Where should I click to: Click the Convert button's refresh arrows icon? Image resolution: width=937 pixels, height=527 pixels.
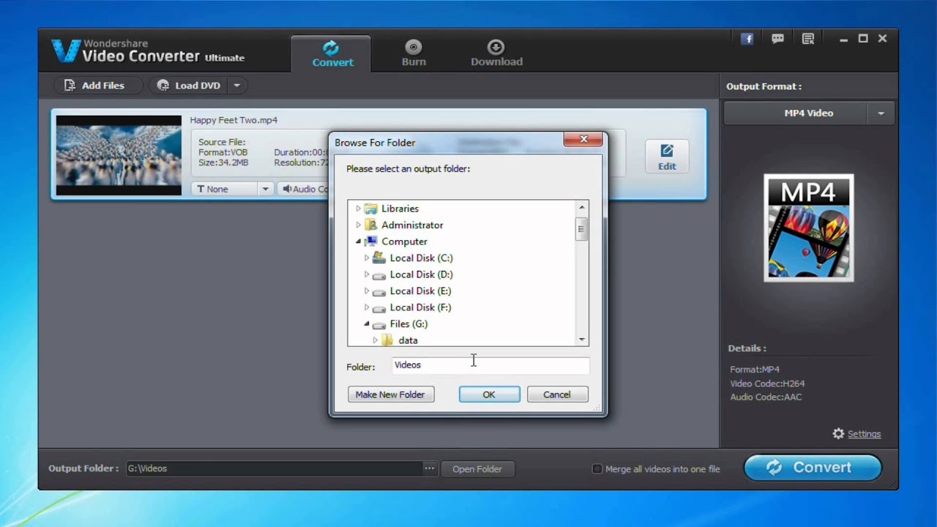tap(773, 468)
